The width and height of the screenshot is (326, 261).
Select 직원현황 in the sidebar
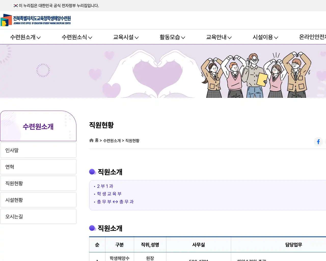click(38, 183)
